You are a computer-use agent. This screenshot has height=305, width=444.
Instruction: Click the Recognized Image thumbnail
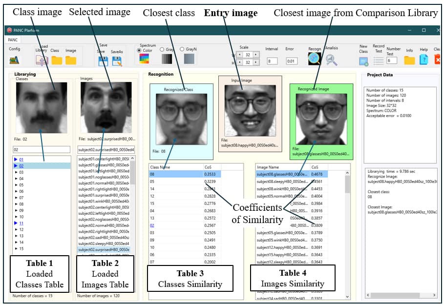(321, 119)
